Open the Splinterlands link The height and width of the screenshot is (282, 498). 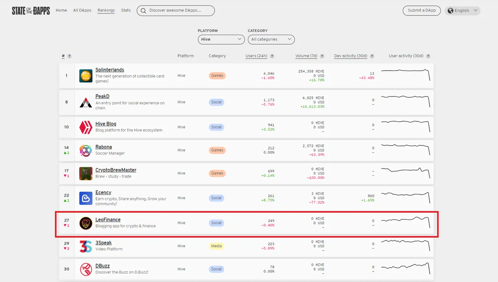click(110, 70)
